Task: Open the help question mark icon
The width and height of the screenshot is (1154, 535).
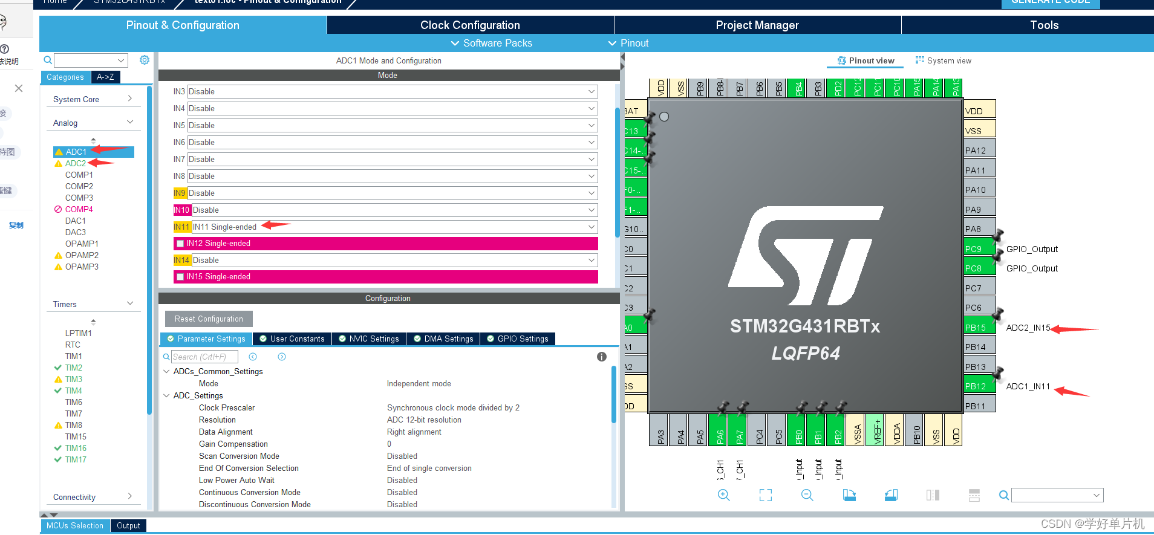Action: pyautogui.click(x=4, y=49)
